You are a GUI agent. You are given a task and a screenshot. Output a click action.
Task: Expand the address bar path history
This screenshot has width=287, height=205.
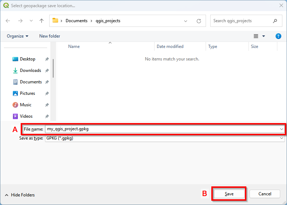[186, 21]
